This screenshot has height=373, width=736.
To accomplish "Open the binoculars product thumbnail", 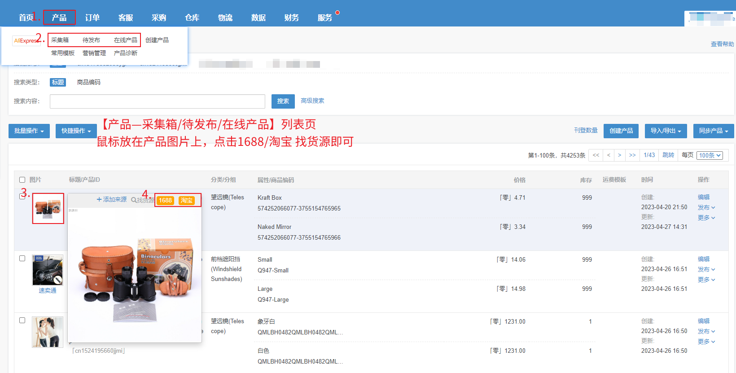I will click(x=48, y=208).
